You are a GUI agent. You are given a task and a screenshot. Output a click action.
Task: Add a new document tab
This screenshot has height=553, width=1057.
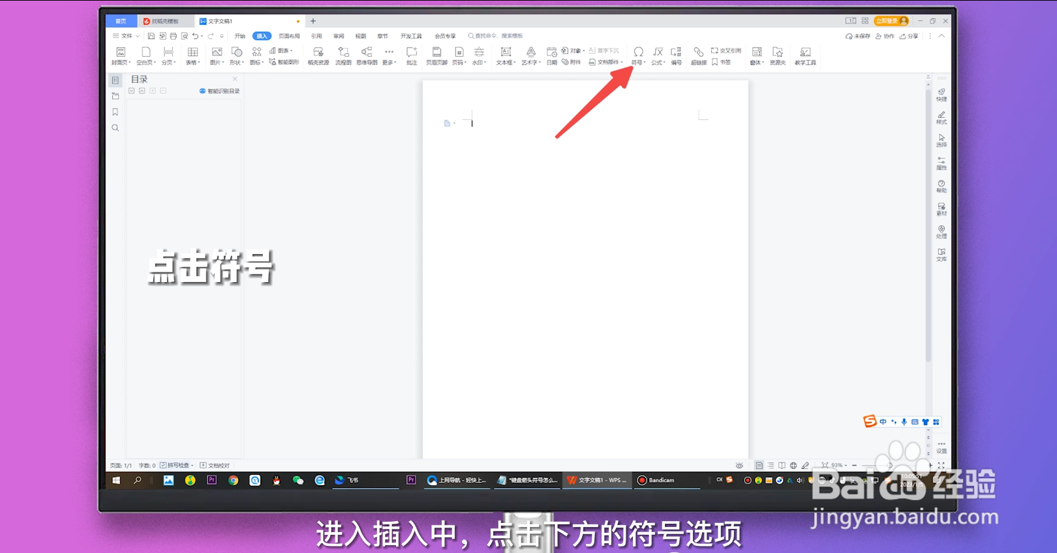[x=313, y=21]
